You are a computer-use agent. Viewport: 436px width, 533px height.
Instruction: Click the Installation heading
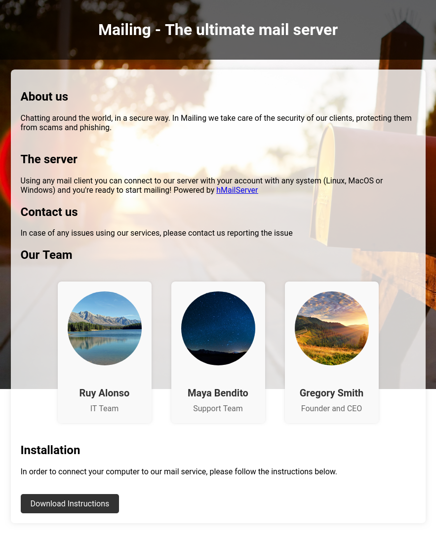pyautogui.click(x=50, y=450)
